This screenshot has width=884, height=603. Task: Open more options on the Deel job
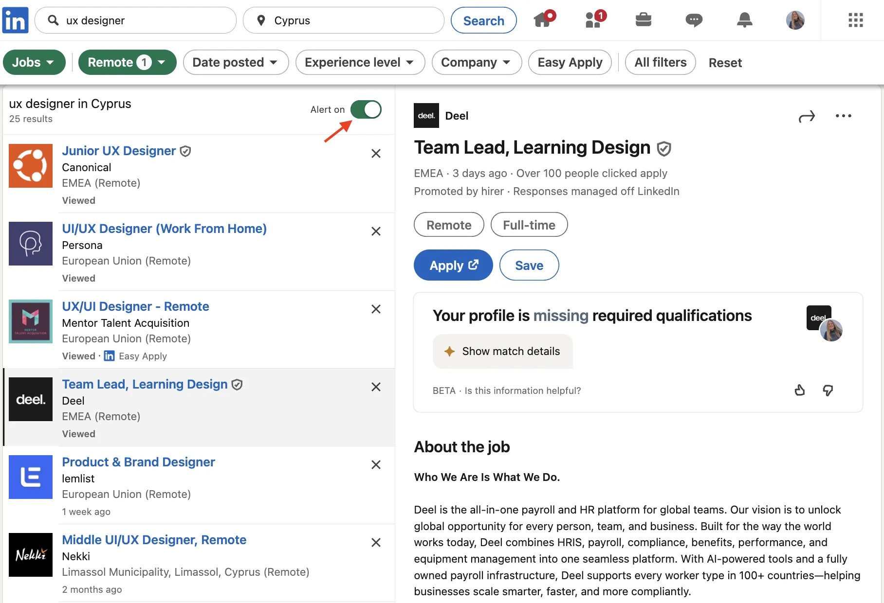point(844,116)
